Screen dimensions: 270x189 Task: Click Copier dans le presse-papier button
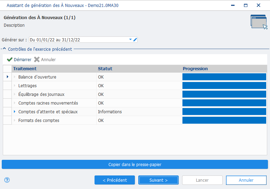135,164
